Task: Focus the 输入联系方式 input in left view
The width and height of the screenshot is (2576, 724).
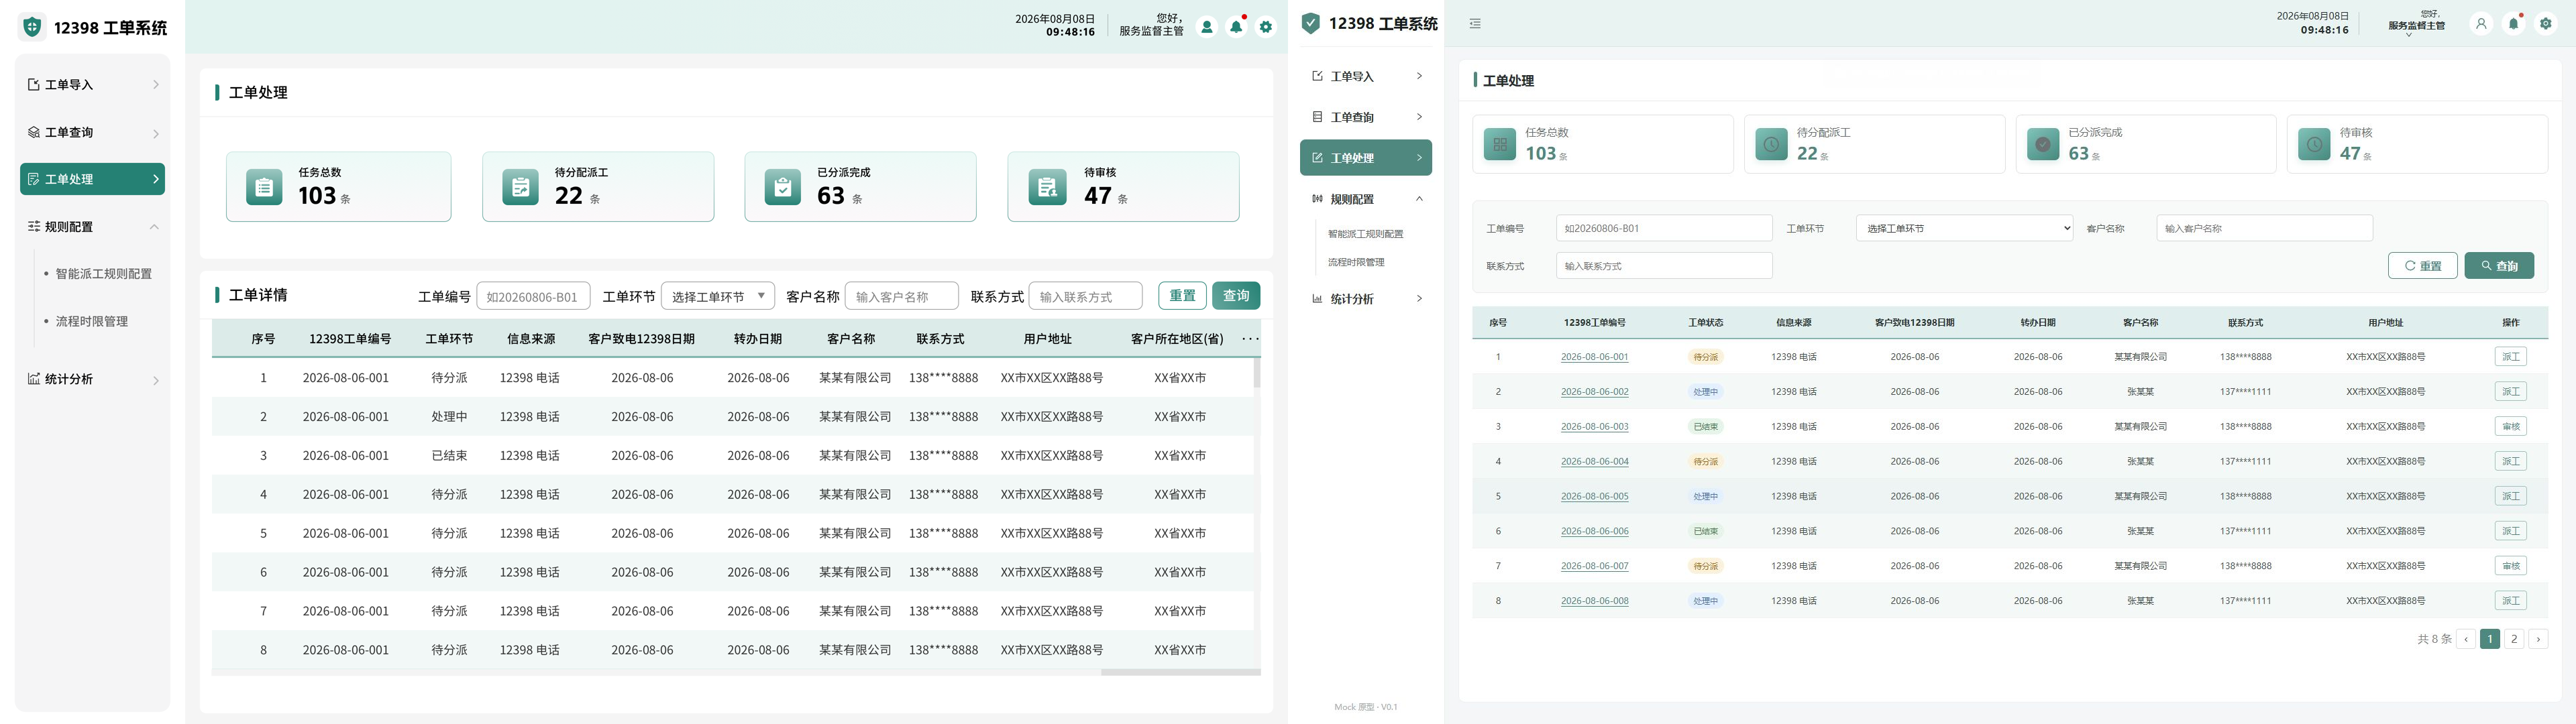Action: (1085, 296)
